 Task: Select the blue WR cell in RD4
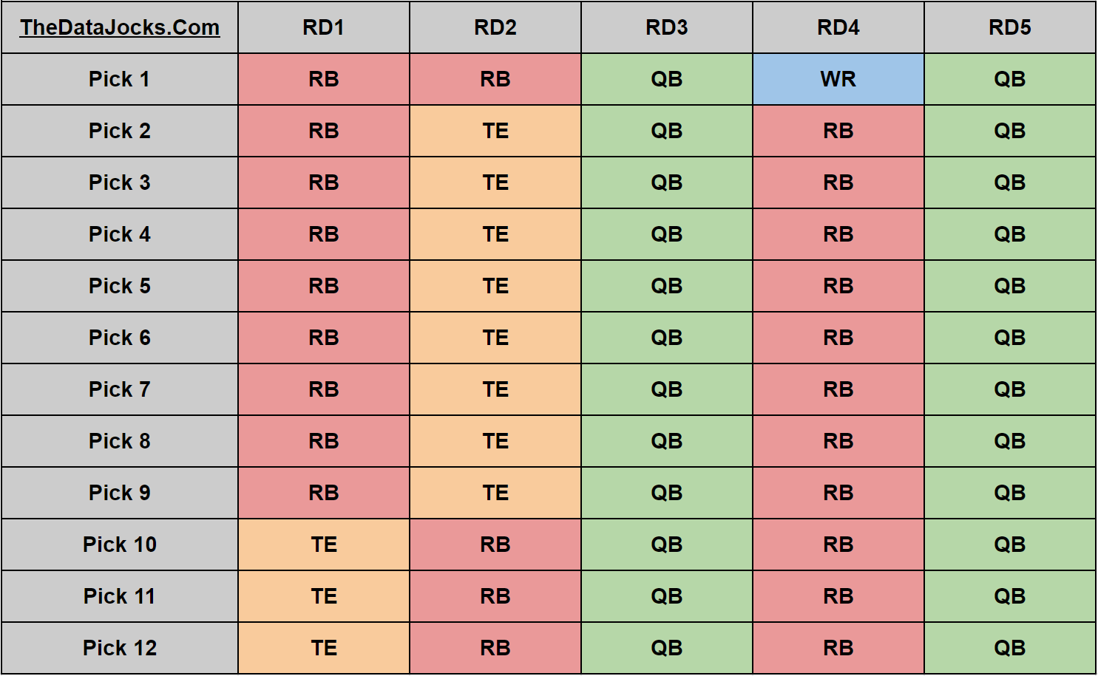pyautogui.click(x=838, y=79)
